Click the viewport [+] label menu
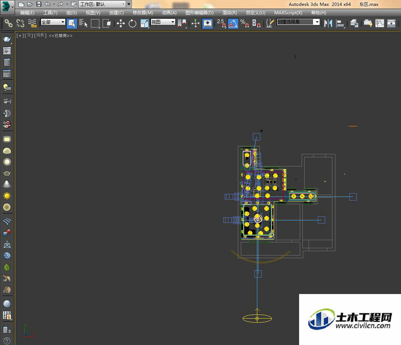 click(20, 36)
